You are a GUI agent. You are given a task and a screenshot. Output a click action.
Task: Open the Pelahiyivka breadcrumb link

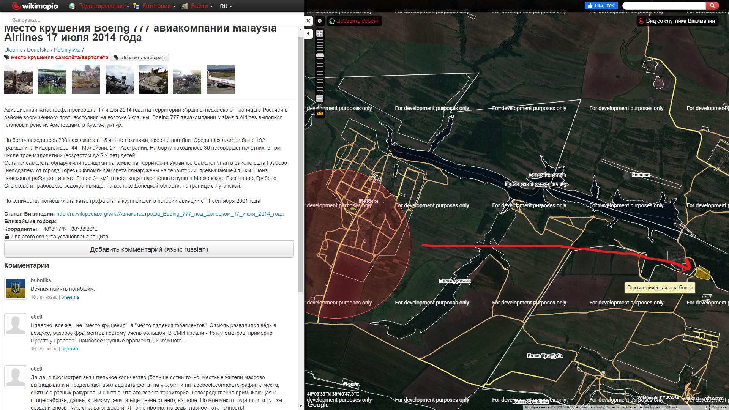click(67, 50)
